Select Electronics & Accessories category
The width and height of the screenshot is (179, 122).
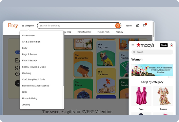tap(36, 86)
